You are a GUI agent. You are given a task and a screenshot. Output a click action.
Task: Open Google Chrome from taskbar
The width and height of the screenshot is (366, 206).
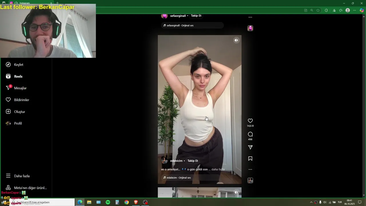tap(126, 202)
